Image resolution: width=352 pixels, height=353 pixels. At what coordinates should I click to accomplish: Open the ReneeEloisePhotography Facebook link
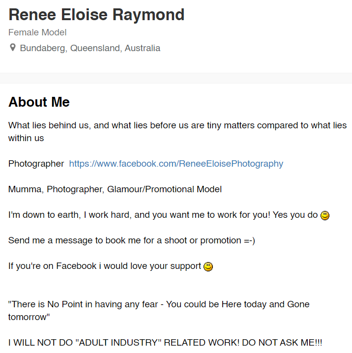[176, 164]
